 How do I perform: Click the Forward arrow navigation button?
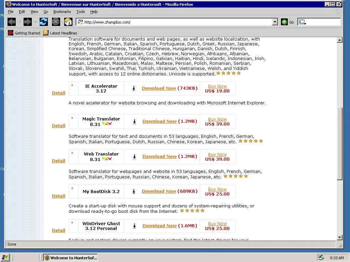(x=28, y=22)
